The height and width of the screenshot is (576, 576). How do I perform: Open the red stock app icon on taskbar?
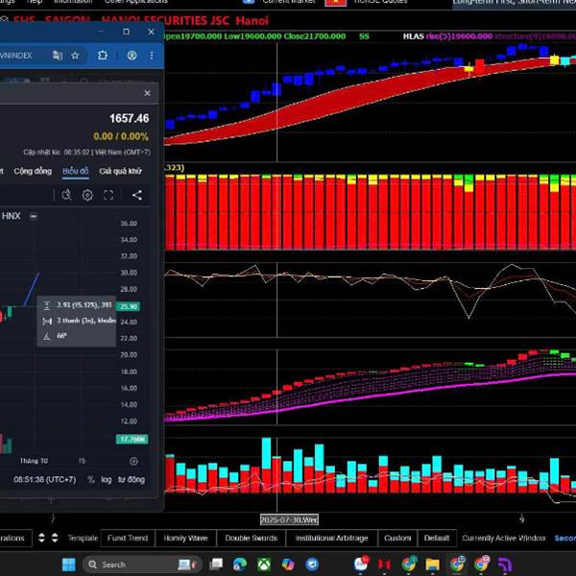385,564
